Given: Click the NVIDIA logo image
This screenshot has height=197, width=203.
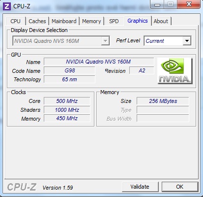Looking at the screenshot, I should pyautogui.click(x=175, y=71).
